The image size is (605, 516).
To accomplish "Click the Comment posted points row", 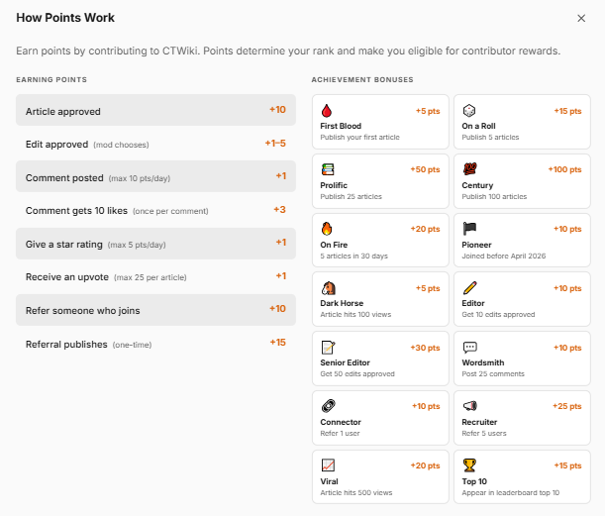I will [x=155, y=177].
